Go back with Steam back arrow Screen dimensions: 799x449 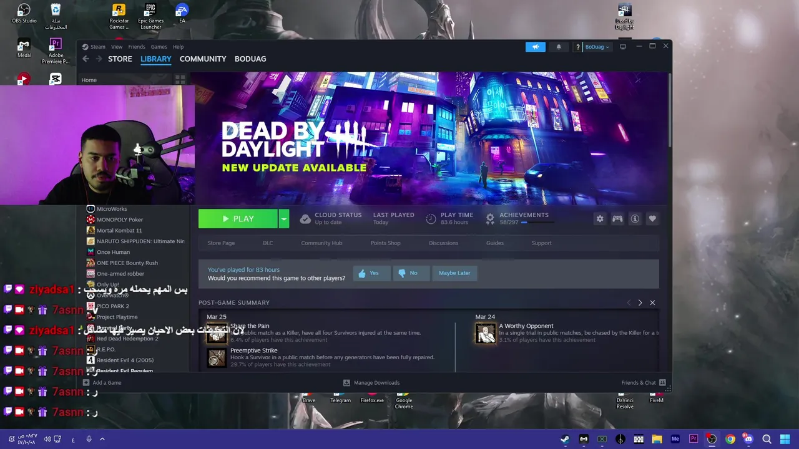(x=86, y=59)
